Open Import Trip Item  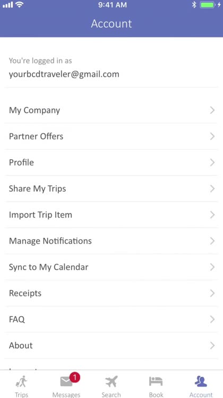[111, 215]
